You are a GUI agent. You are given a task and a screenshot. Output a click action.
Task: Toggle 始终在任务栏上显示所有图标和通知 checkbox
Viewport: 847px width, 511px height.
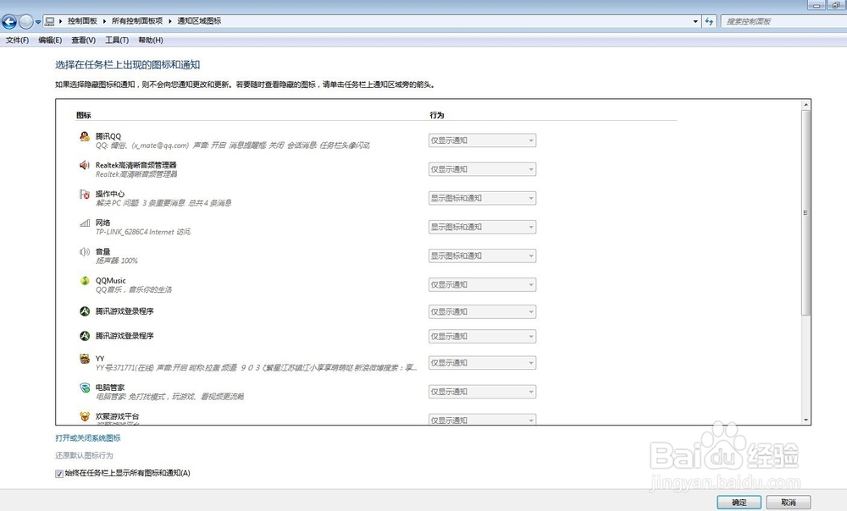click(59, 473)
